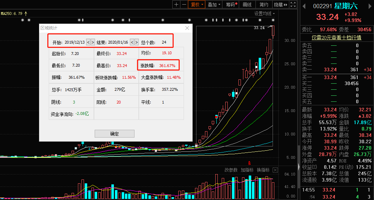
Task: Toggle 隐藏 to hide the side panel
Action: tap(280, 5)
